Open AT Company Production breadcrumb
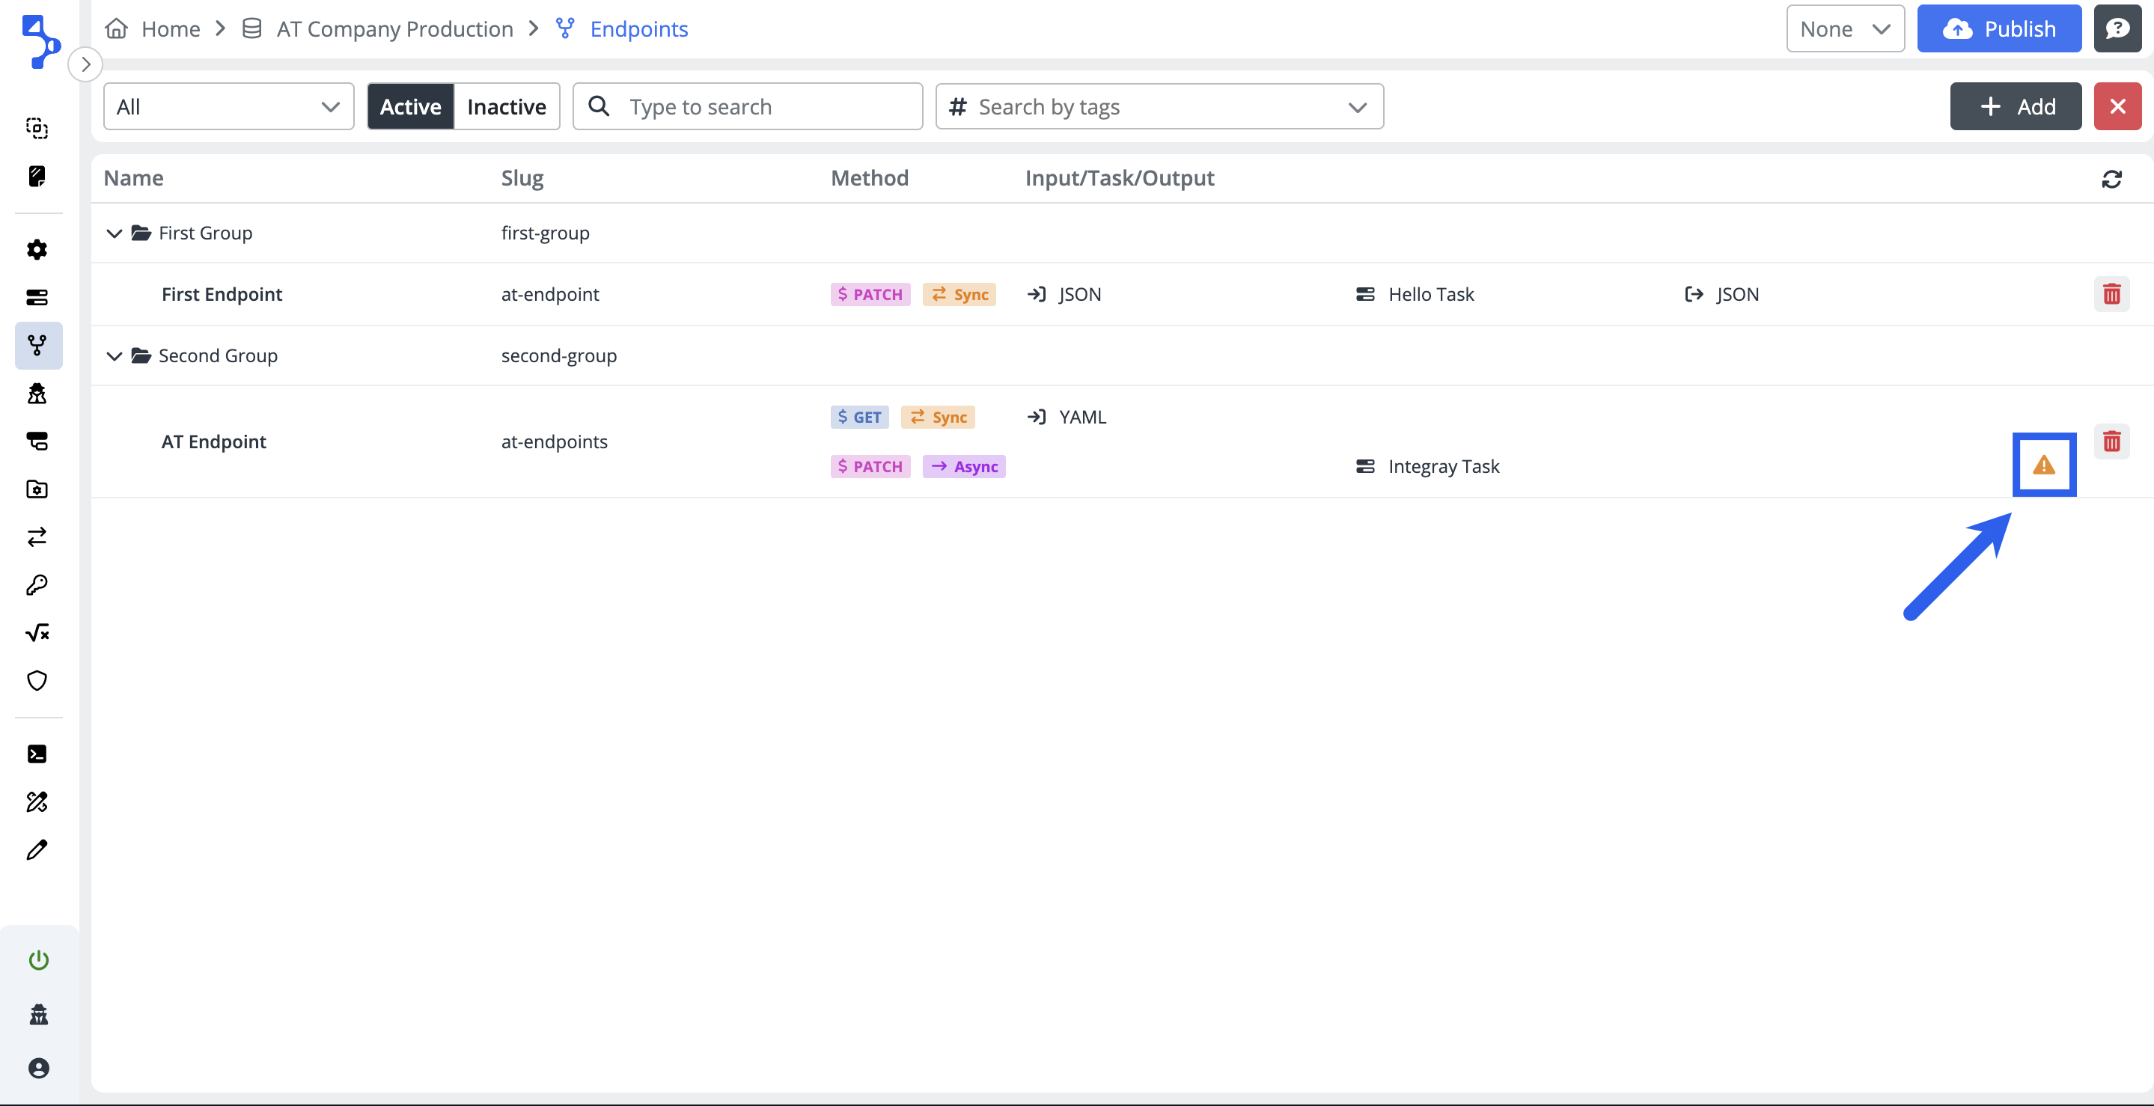Image resolution: width=2154 pixels, height=1106 pixels. [x=394, y=29]
